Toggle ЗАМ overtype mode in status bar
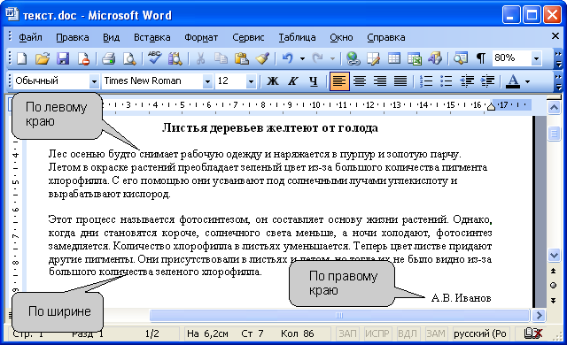The image size is (567, 345). [435, 333]
